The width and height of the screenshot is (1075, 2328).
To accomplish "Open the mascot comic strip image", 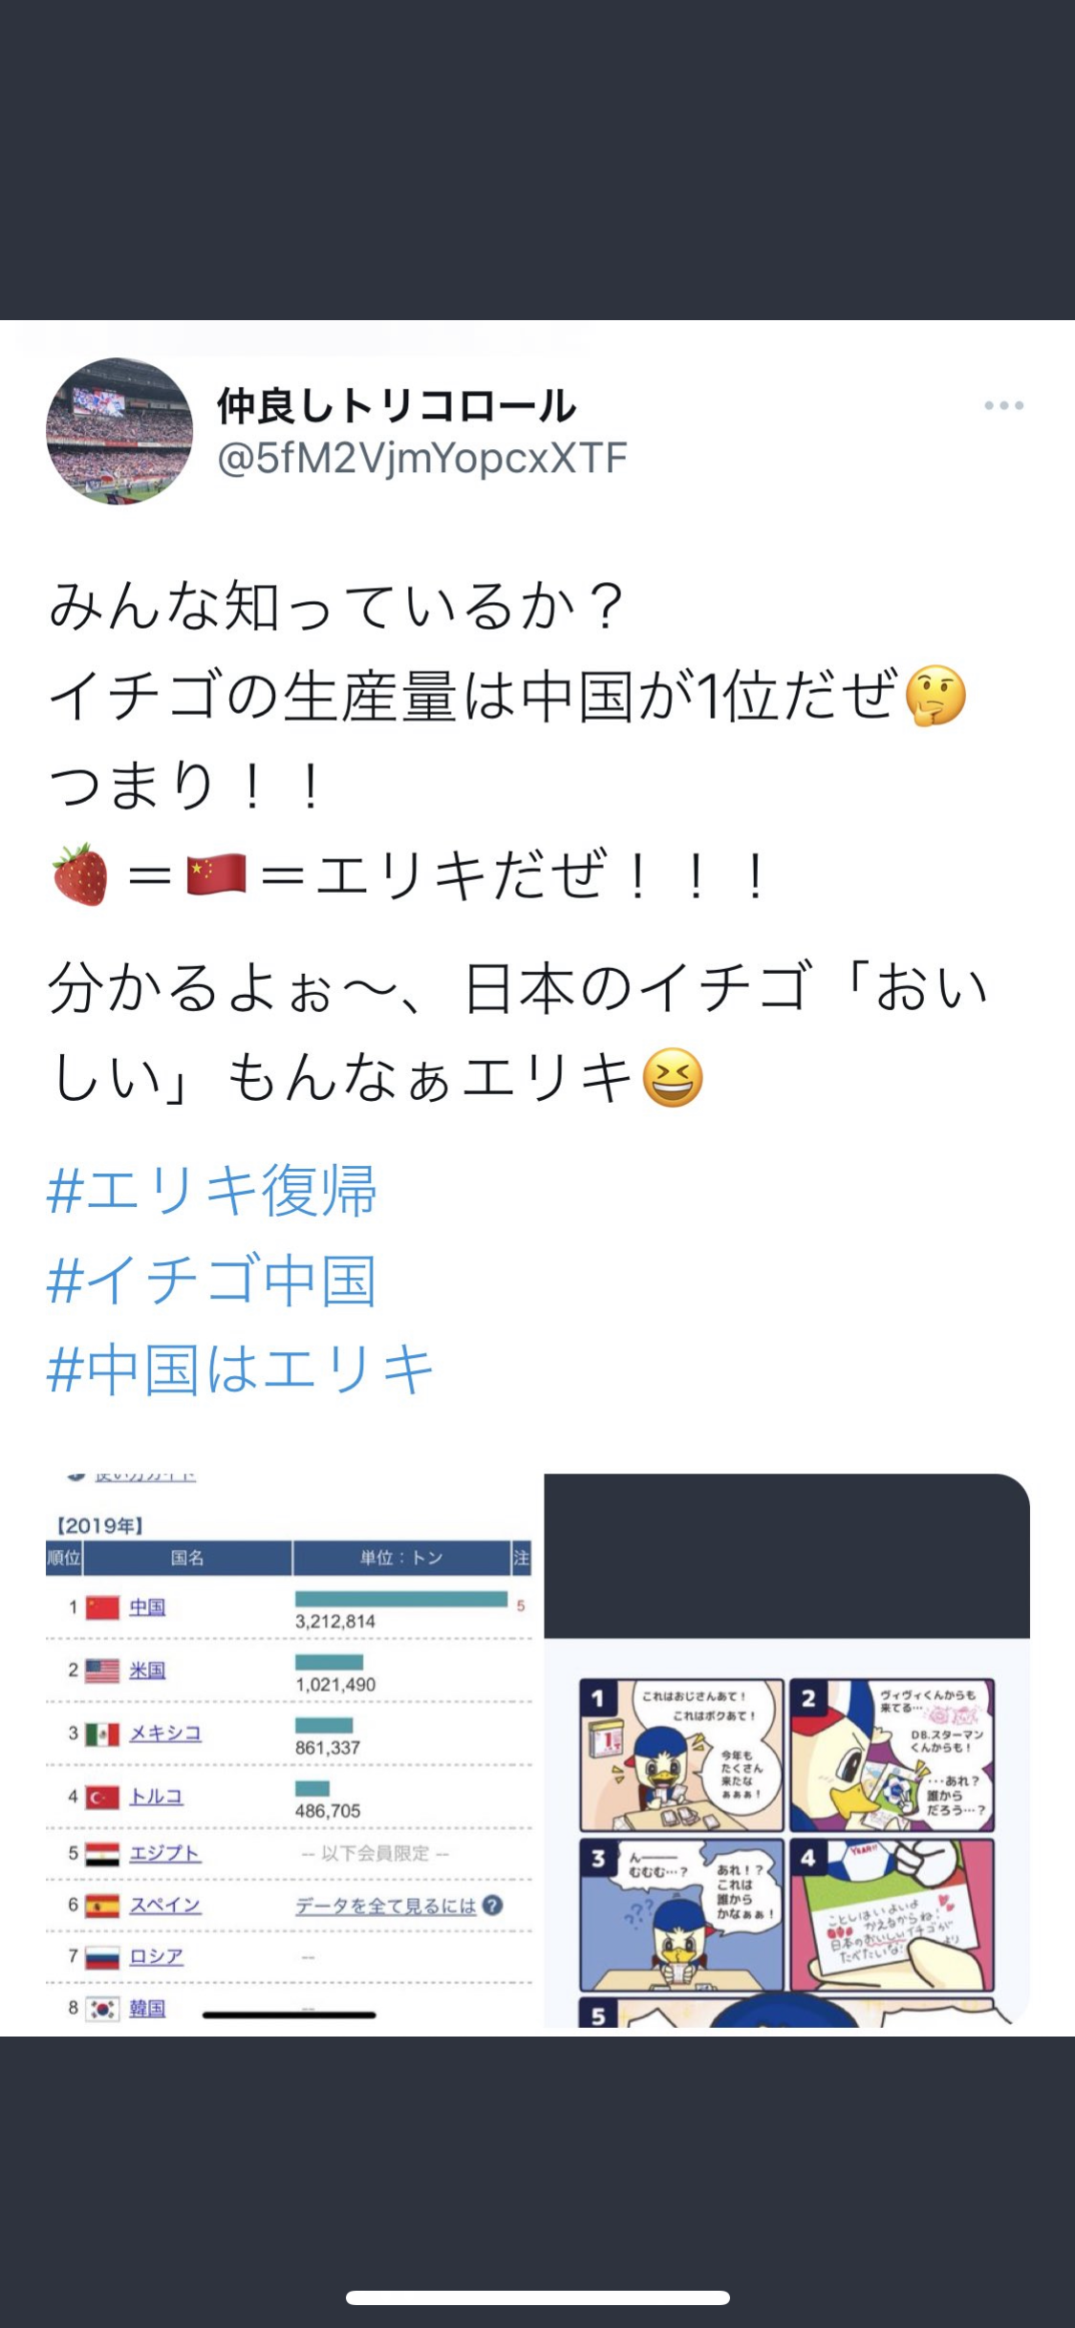I will pyautogui.click(x=787, y=1751).
